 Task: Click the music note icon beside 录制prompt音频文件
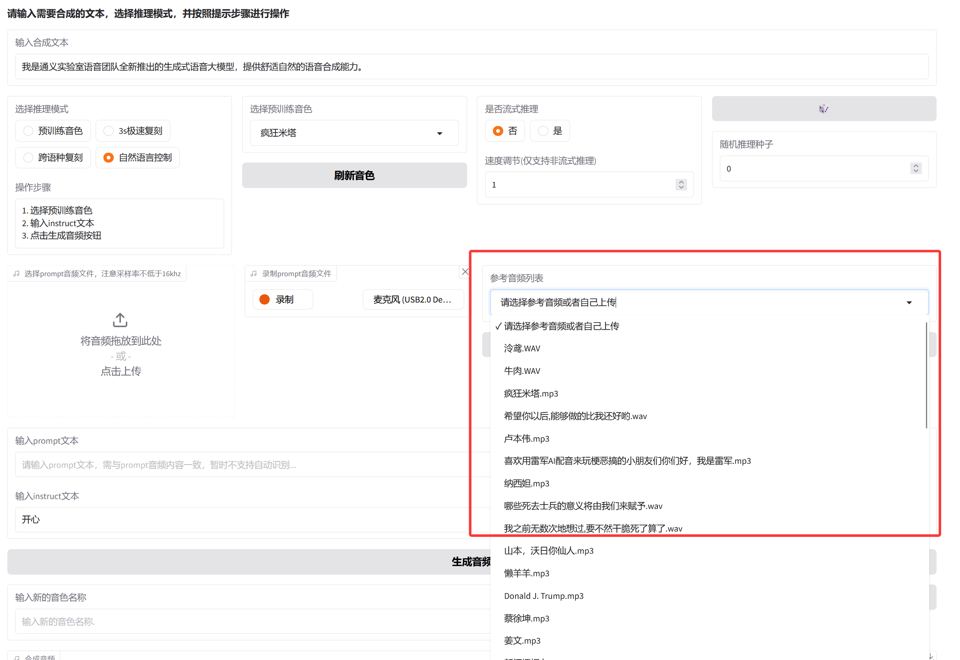(254, 274)
